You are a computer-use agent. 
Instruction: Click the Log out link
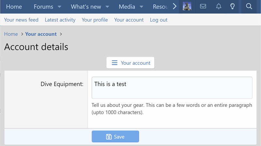(x=159, y=20)
